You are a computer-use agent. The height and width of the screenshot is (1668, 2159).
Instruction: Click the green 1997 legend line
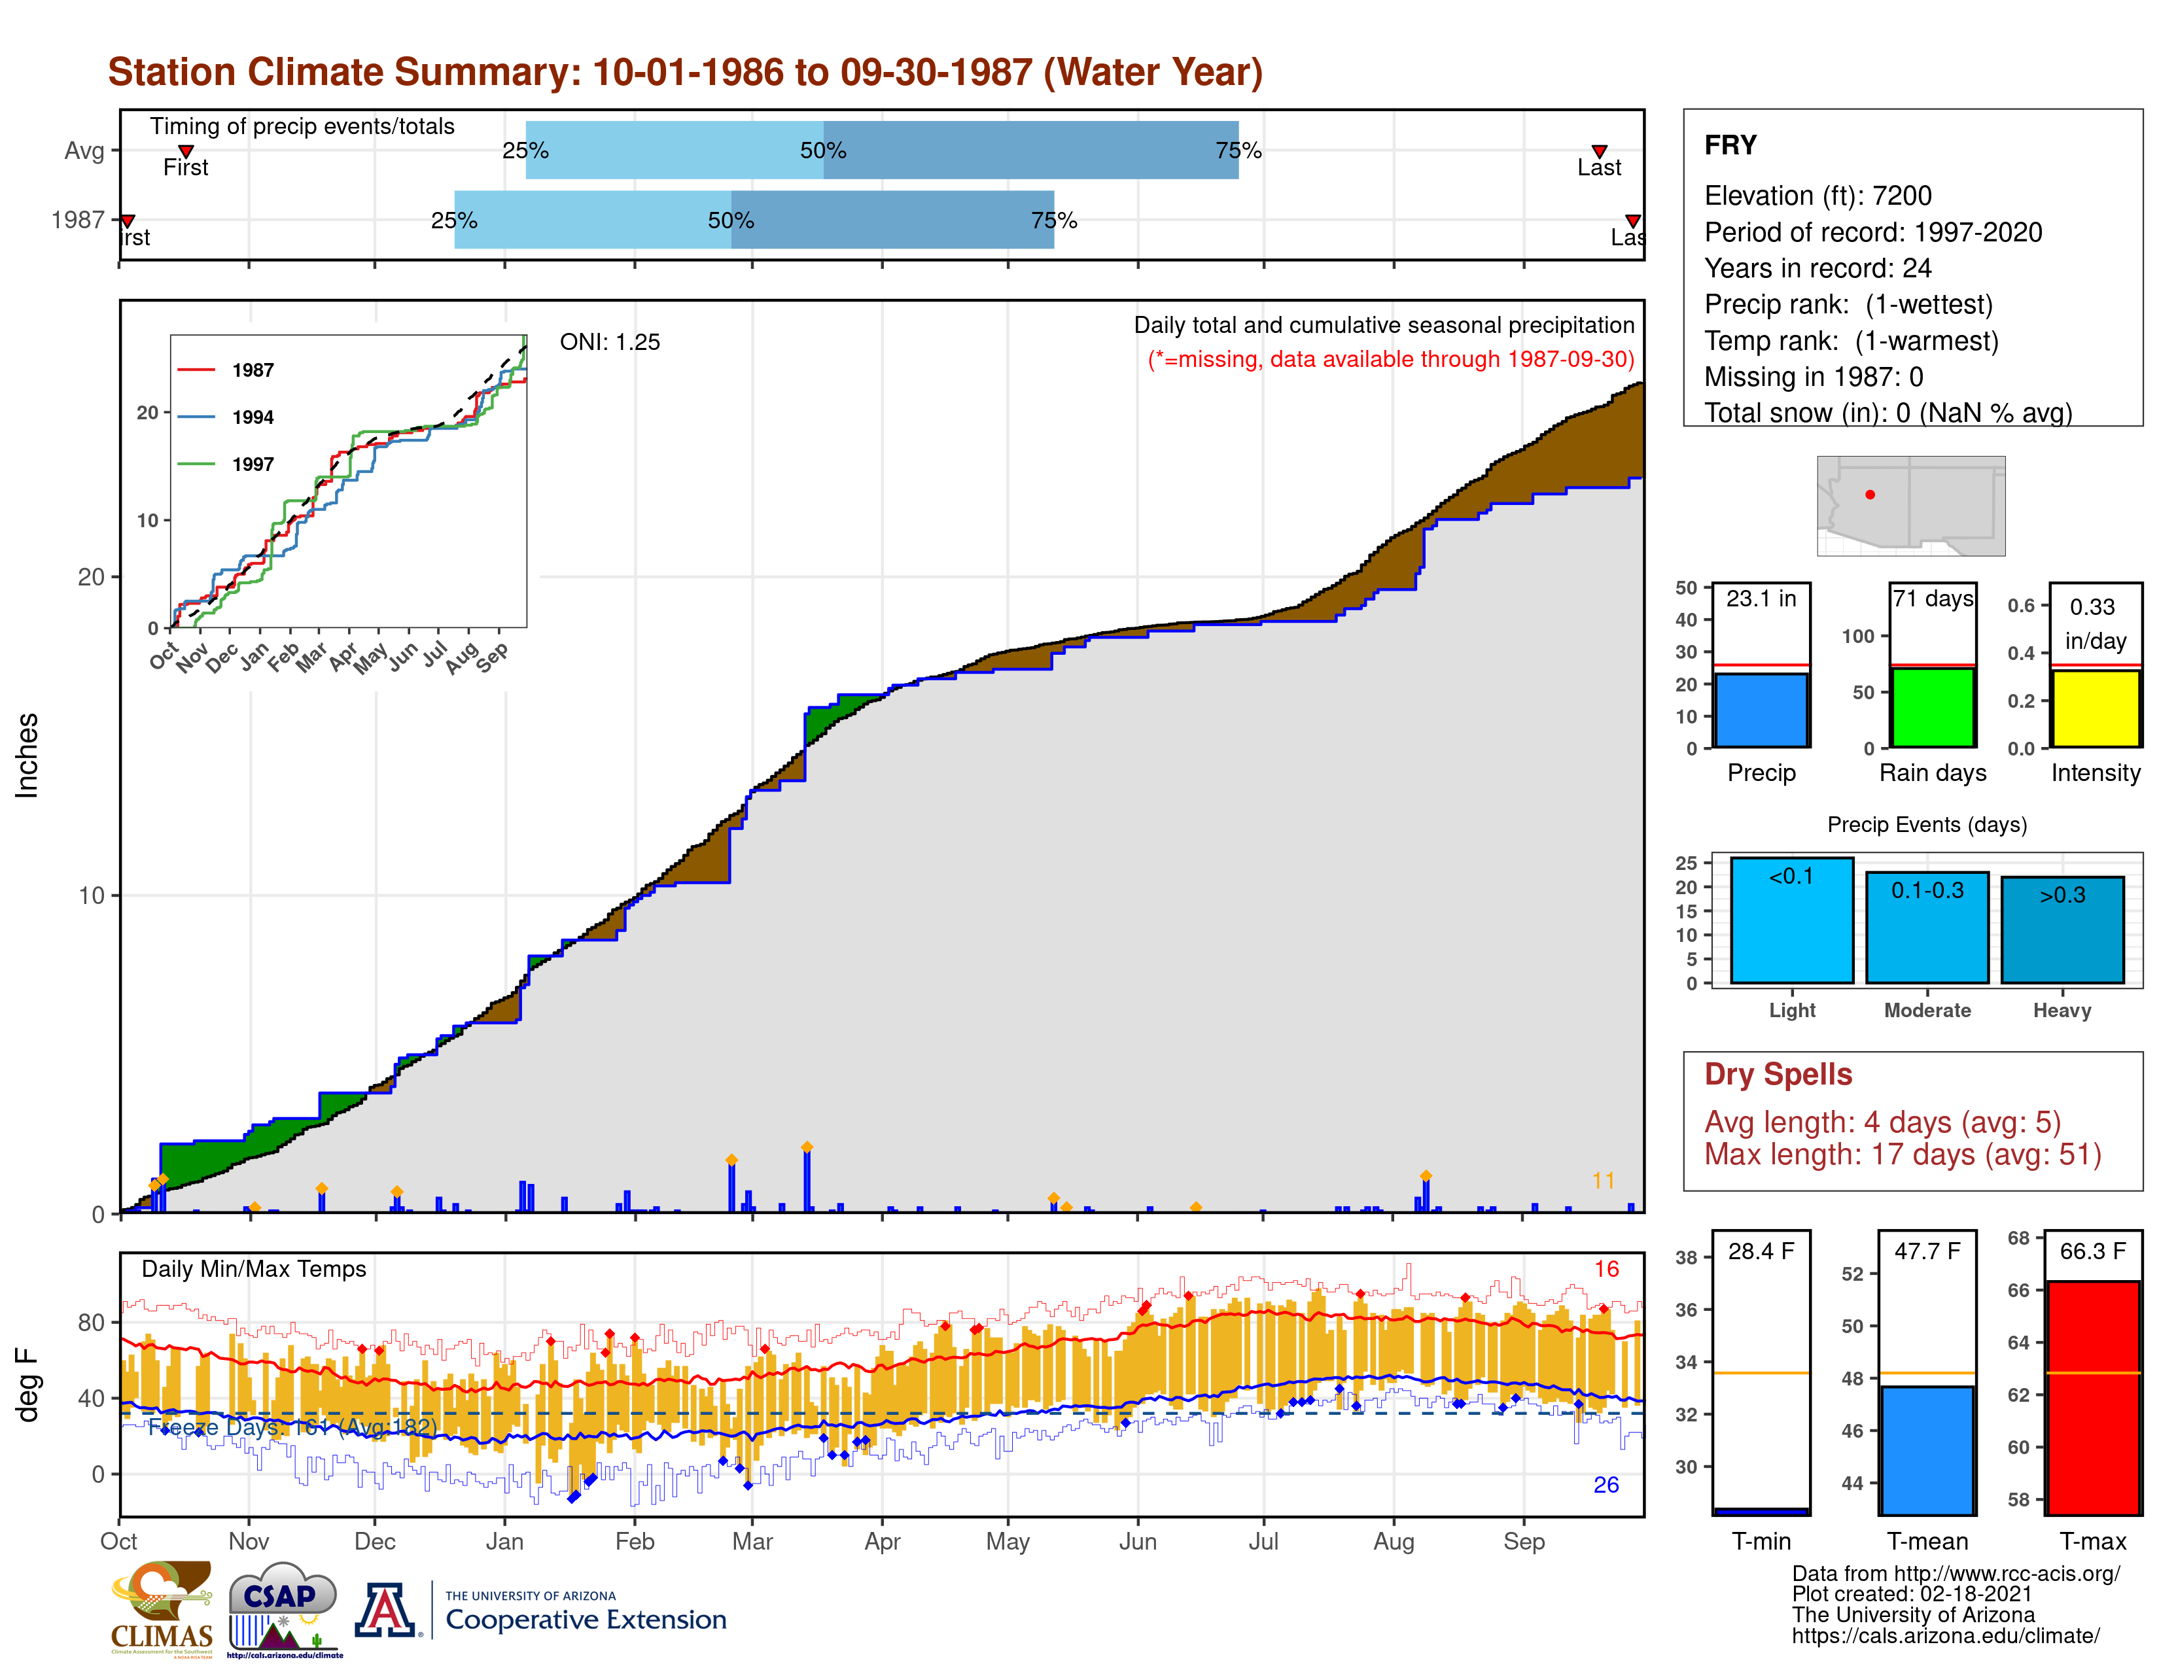pos(196,464)
